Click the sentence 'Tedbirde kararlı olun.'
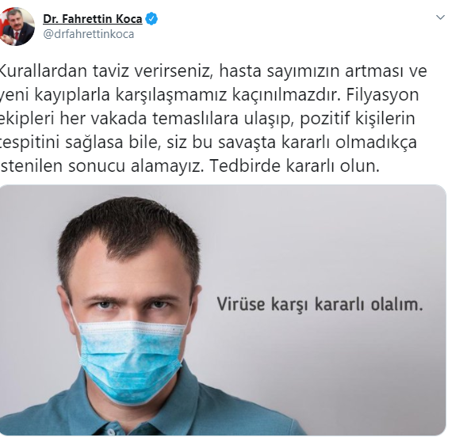The width and height of the screenshot is (452, 441). [294, 165]
